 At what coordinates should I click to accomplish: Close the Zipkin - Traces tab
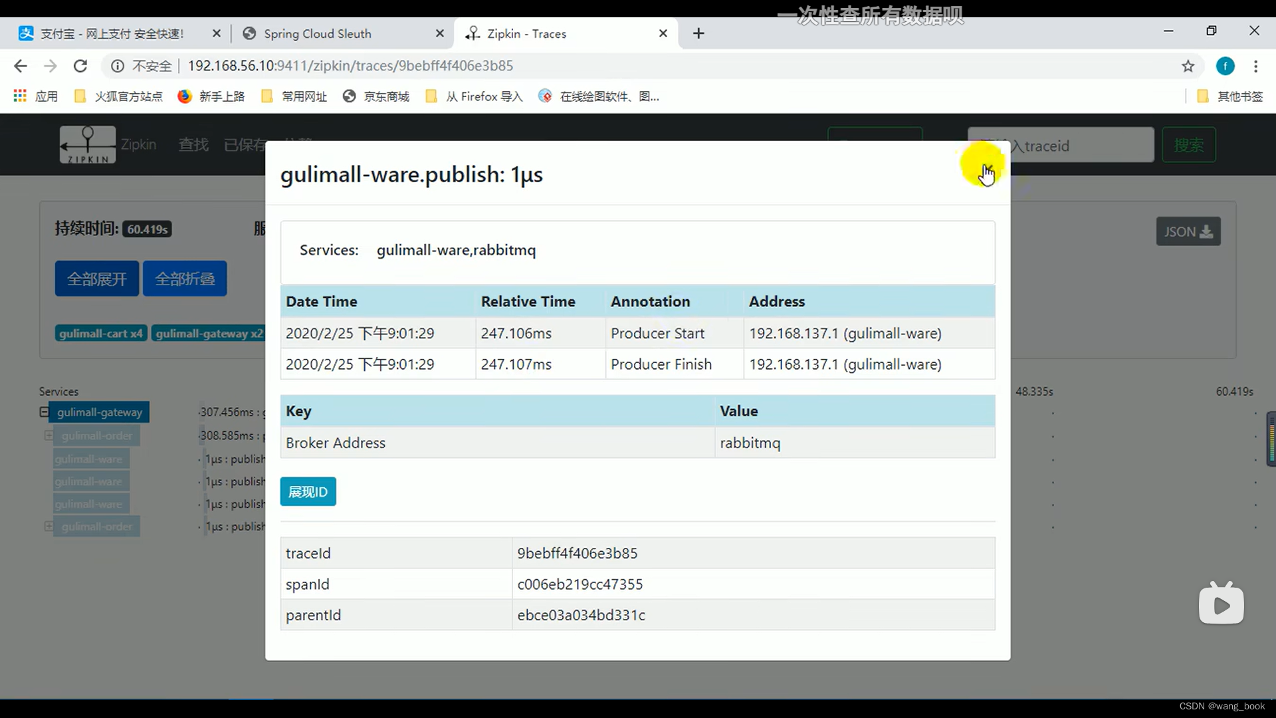(x=663, y=33)
